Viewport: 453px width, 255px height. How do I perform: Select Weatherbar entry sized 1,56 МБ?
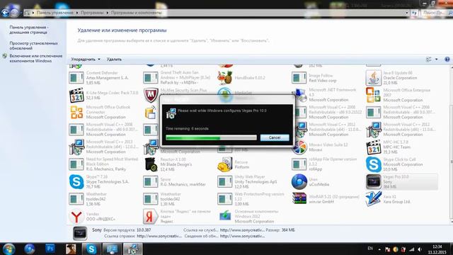coord(104,199)
